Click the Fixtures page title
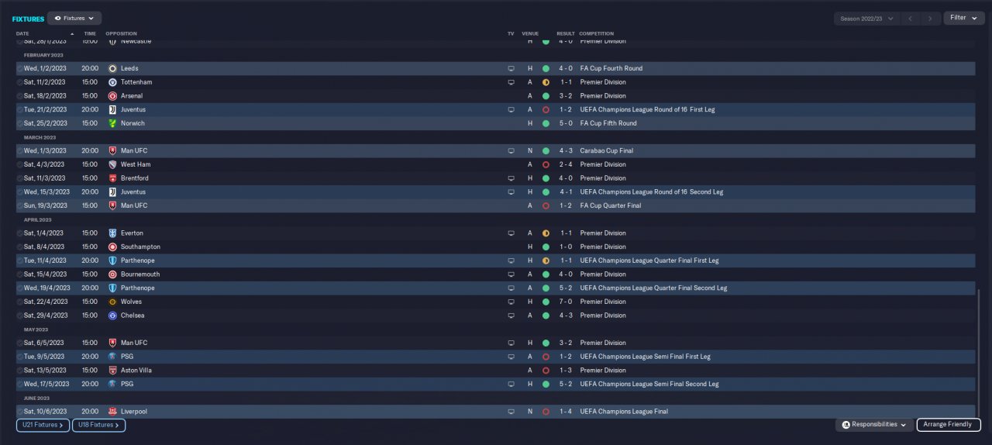992x445 pixels. click(x=28, y=19)
